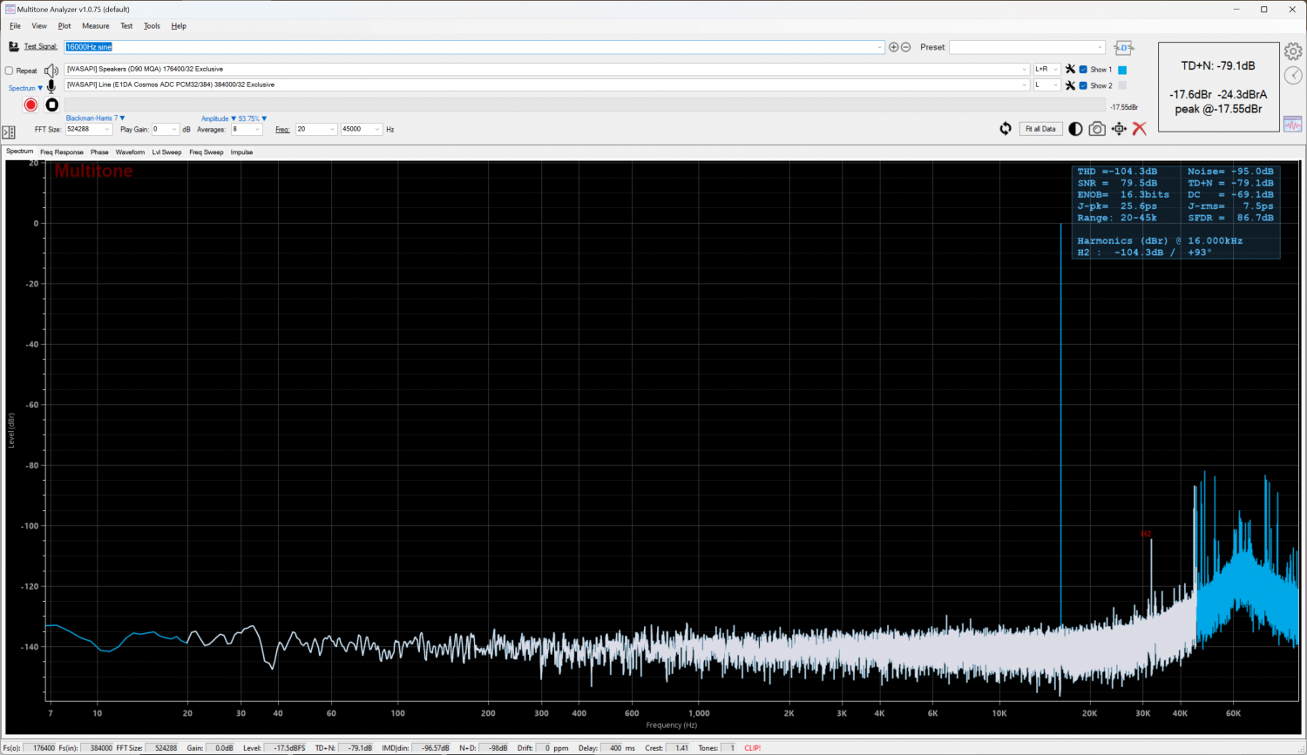Screen dimensions: 1307x755
Task: Click the black Stop button
Action: pyautogui.click(x=52, y=104)
